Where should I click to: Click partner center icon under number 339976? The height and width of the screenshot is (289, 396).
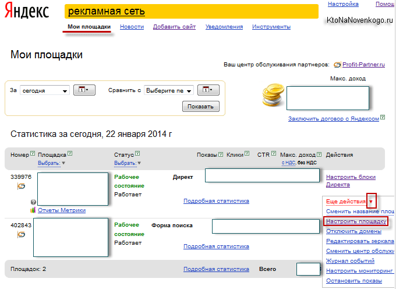coord(21,186)
